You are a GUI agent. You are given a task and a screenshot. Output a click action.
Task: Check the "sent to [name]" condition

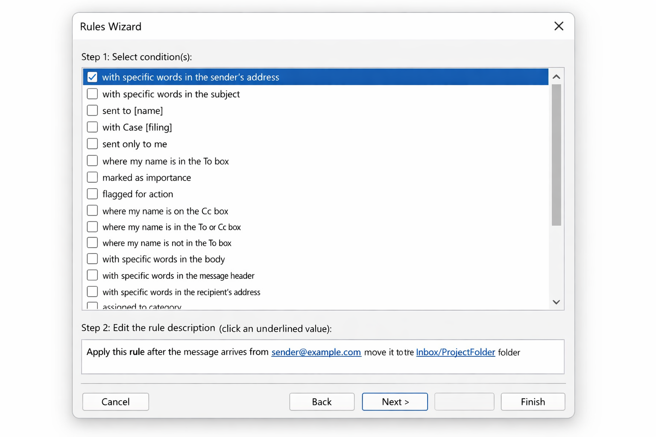click(x=92, y=110)
